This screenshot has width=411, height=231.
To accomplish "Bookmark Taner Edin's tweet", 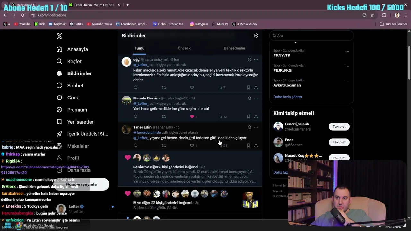I will 249,145.
